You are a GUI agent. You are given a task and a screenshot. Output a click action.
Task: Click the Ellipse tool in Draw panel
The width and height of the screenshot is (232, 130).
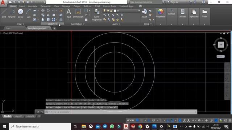click(x=35, y=15)
